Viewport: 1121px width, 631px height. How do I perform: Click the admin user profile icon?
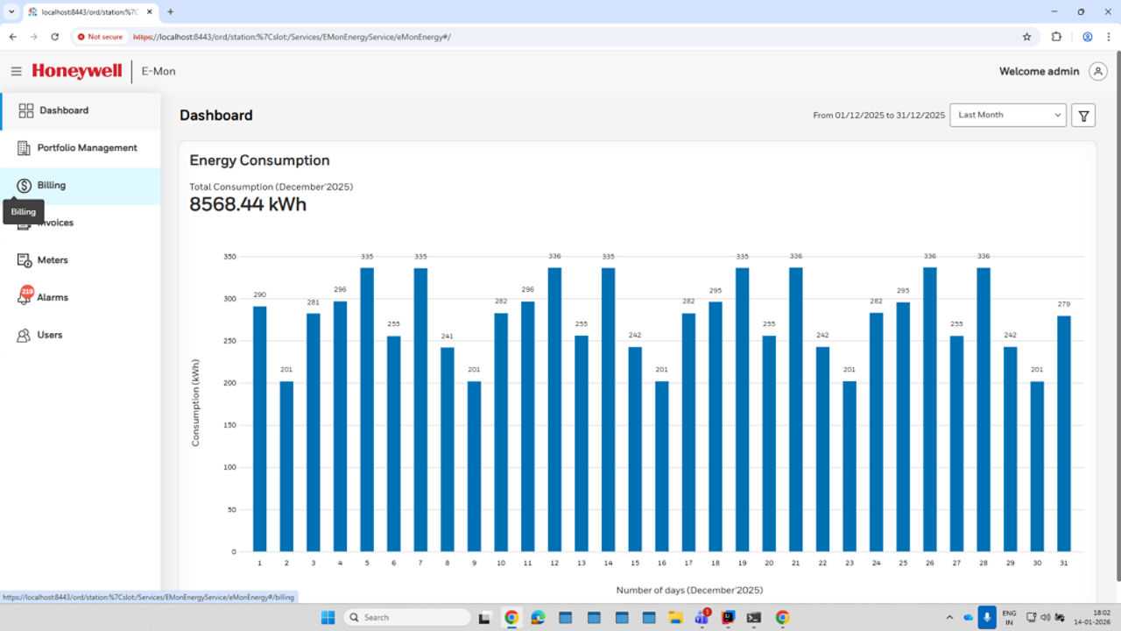(x=1097, y=71)
